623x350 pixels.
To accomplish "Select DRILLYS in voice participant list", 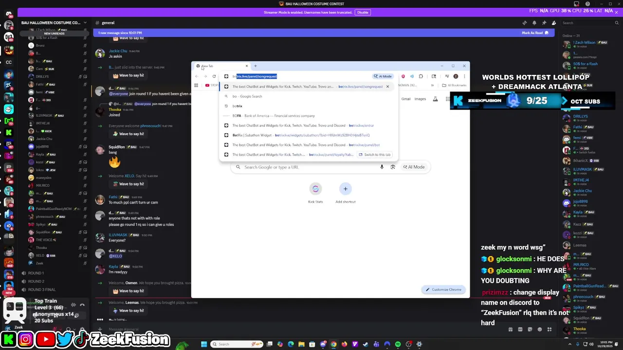I will [x=42, y=77].
